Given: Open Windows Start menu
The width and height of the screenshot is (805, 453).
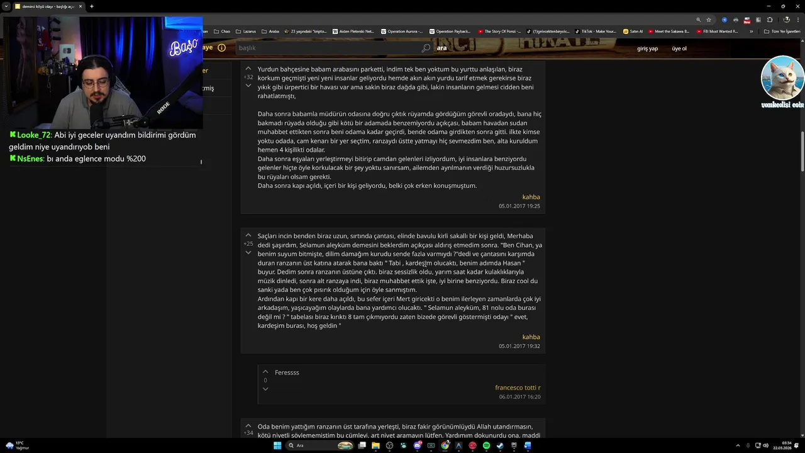Looking at the screenshot, I should click(x=277, y=445).
